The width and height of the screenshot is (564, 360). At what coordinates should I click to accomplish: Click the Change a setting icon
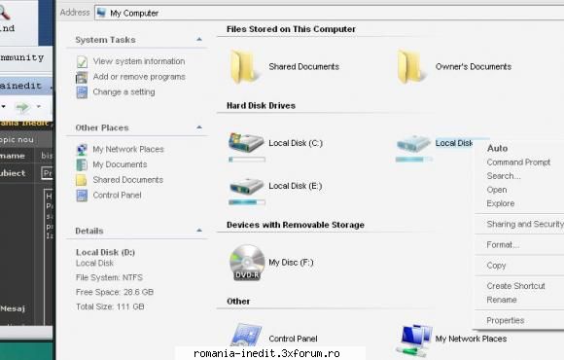click(82, 92)
